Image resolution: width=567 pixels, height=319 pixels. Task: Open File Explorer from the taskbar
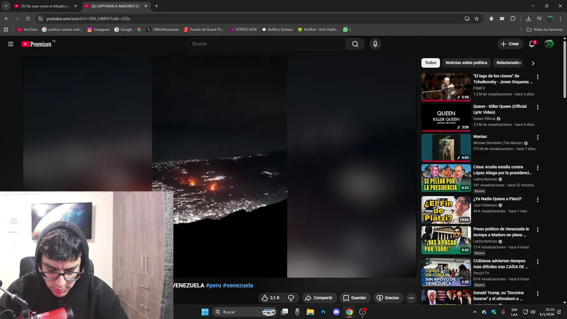click(x=311, y=312)
